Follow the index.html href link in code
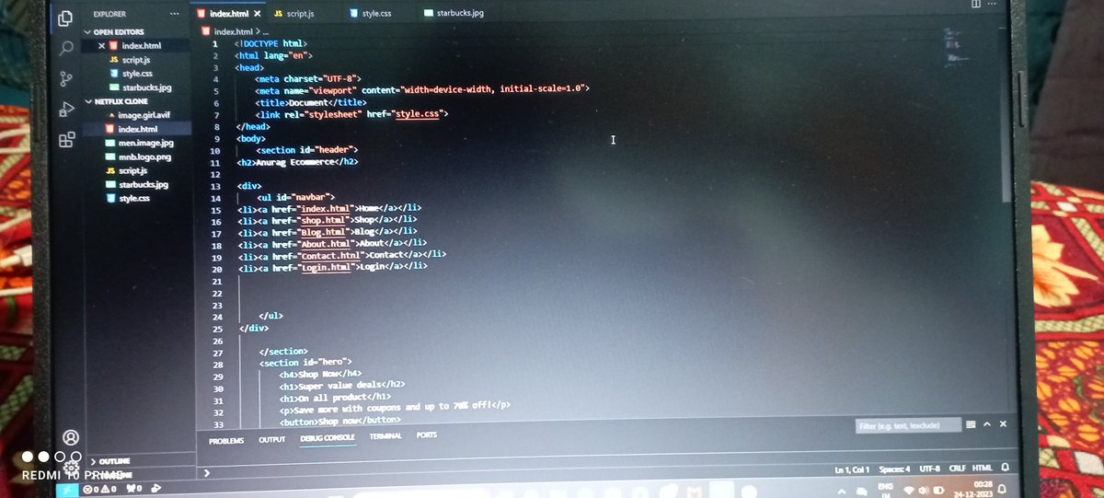Screen dimensions: 1104x498 (x=326, y=210)
